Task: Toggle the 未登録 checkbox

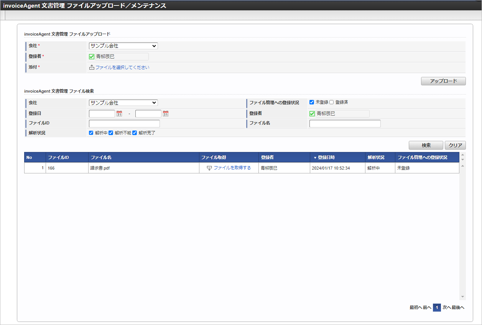Action: click(312, 102)
